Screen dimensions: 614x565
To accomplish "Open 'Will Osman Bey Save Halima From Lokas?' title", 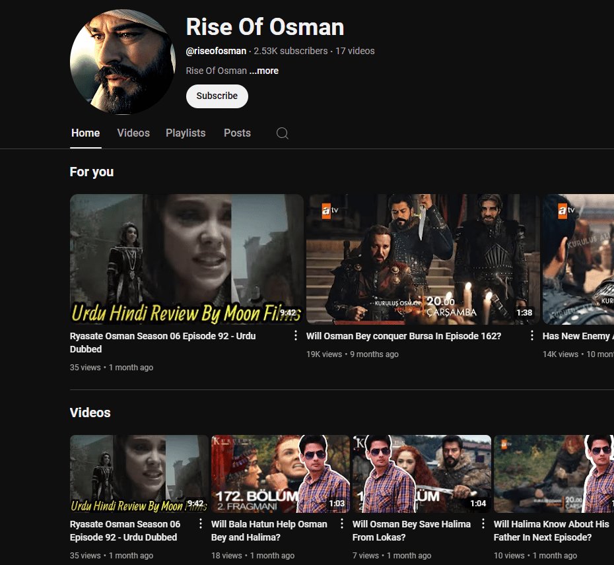I will (x=411, y=531).
